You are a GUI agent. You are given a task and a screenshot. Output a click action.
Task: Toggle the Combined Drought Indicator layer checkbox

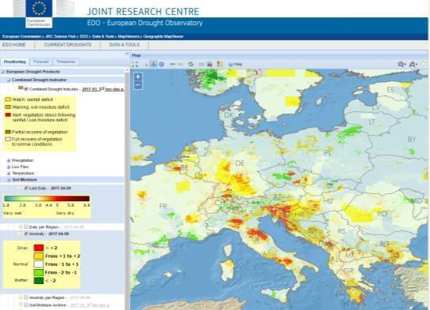click(x=26, y=88)
